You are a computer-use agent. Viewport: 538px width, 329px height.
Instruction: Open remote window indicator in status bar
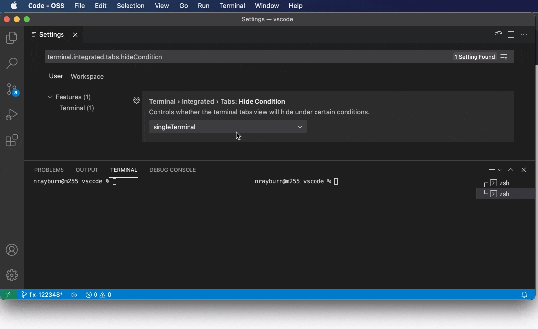point(8,295)
